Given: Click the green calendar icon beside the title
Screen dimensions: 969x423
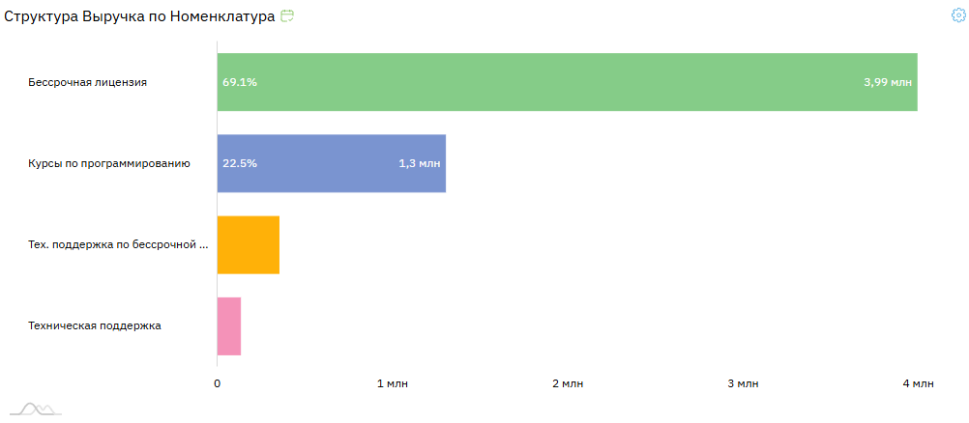Looking at the screenshot, I should 287,16.
